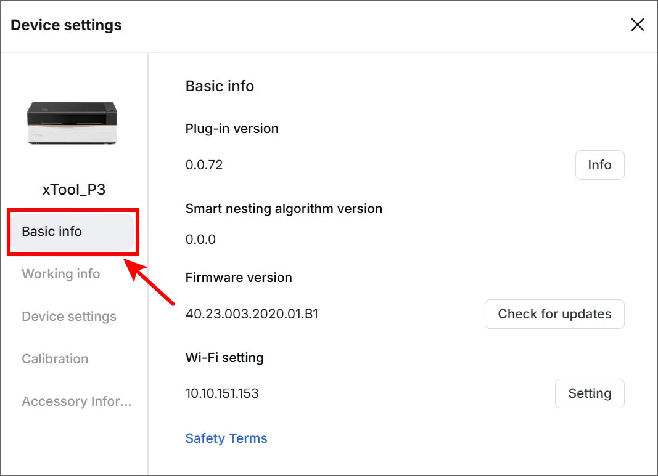Click Check for updates button

tap(554, 314)
